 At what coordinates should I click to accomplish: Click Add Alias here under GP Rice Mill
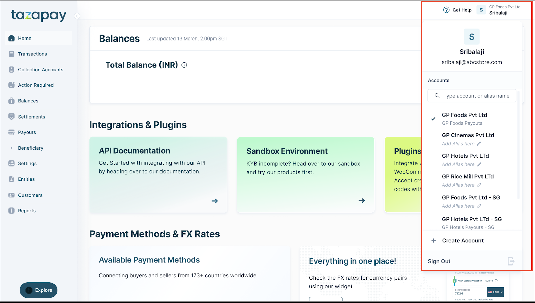[458, 185]
